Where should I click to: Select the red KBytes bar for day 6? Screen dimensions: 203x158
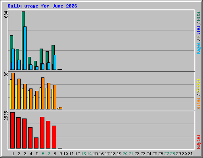(x=42, y=133)
